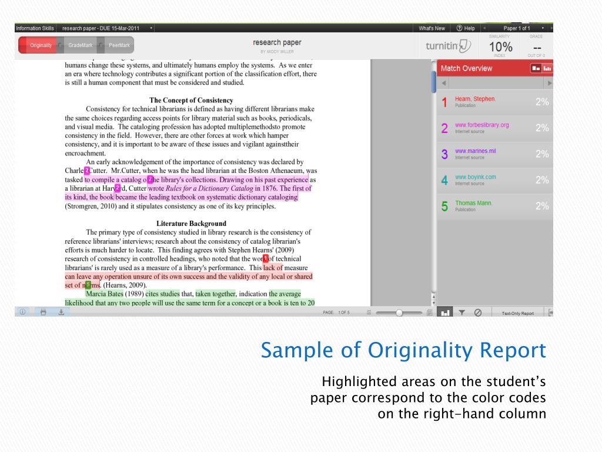This screenshot has width=602, height=452.
Task: Open Text-Only Report
Action: (x=517, y=313)
